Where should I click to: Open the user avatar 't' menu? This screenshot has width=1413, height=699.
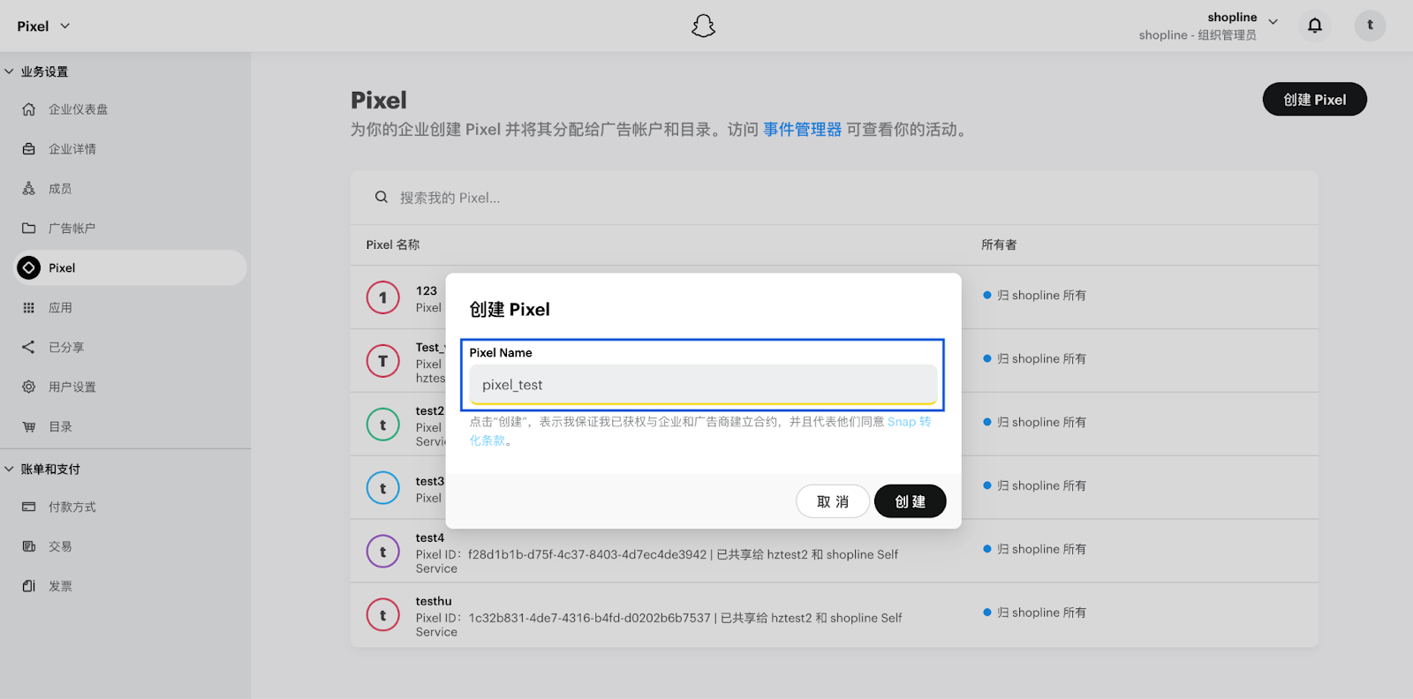tap(1370, 26)
